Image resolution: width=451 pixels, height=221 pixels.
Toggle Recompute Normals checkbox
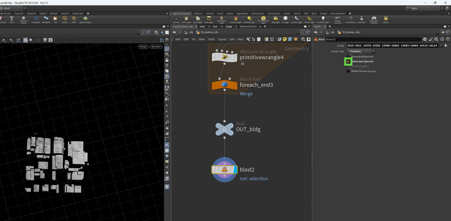click(x=348, y=56)
